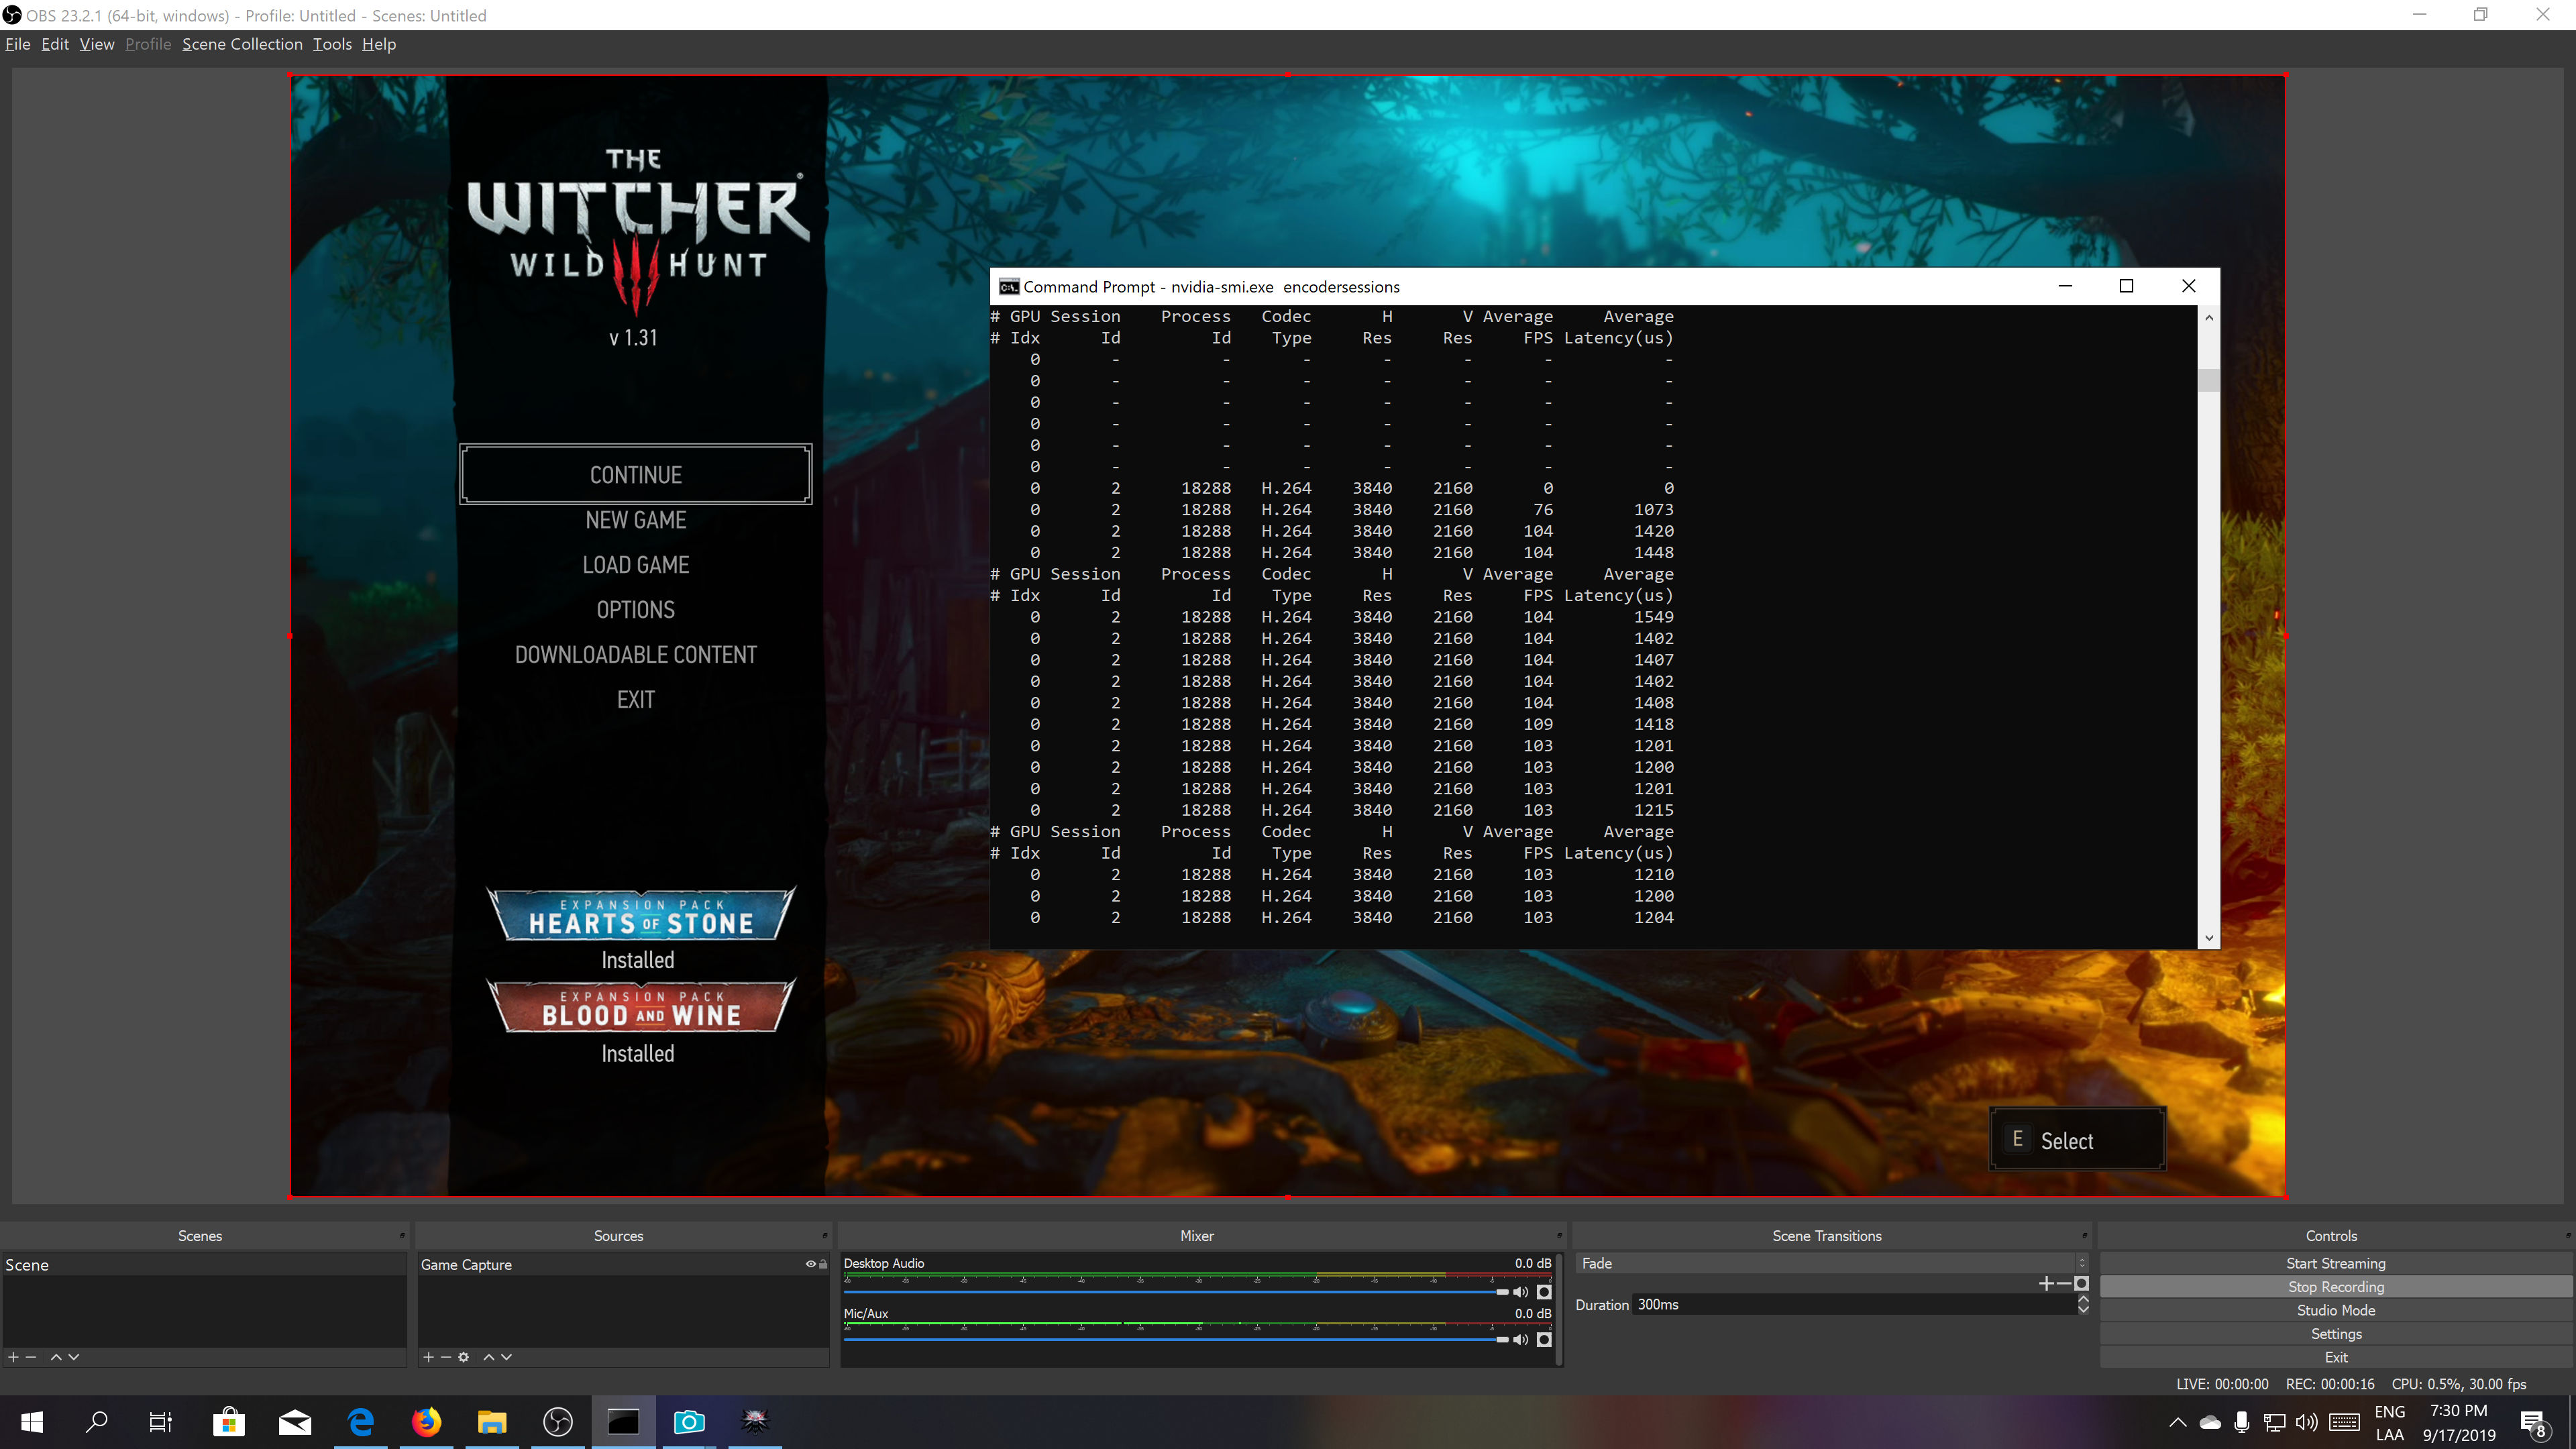Undock the Mixer panel
Image resolution: width=2576 pixels, height=1449 pixels.
[x=1559, y=1235]
